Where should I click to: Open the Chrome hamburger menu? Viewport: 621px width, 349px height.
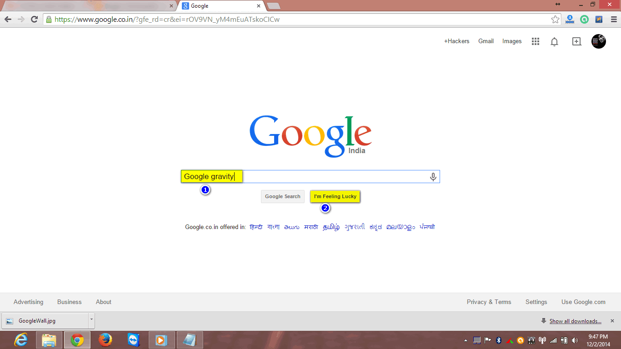coord(614,19)
